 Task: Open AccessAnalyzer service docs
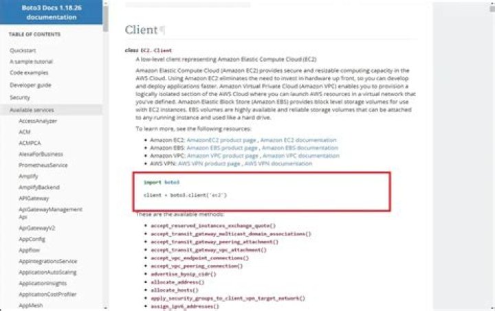point(38,121)
